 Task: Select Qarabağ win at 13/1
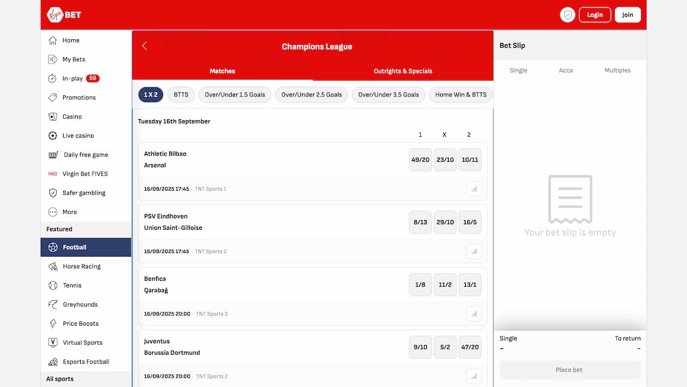[x=470, y=285]
